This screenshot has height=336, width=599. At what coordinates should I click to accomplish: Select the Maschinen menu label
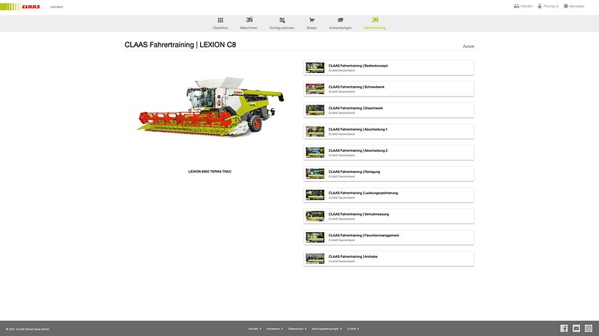[x=248, y=28]
